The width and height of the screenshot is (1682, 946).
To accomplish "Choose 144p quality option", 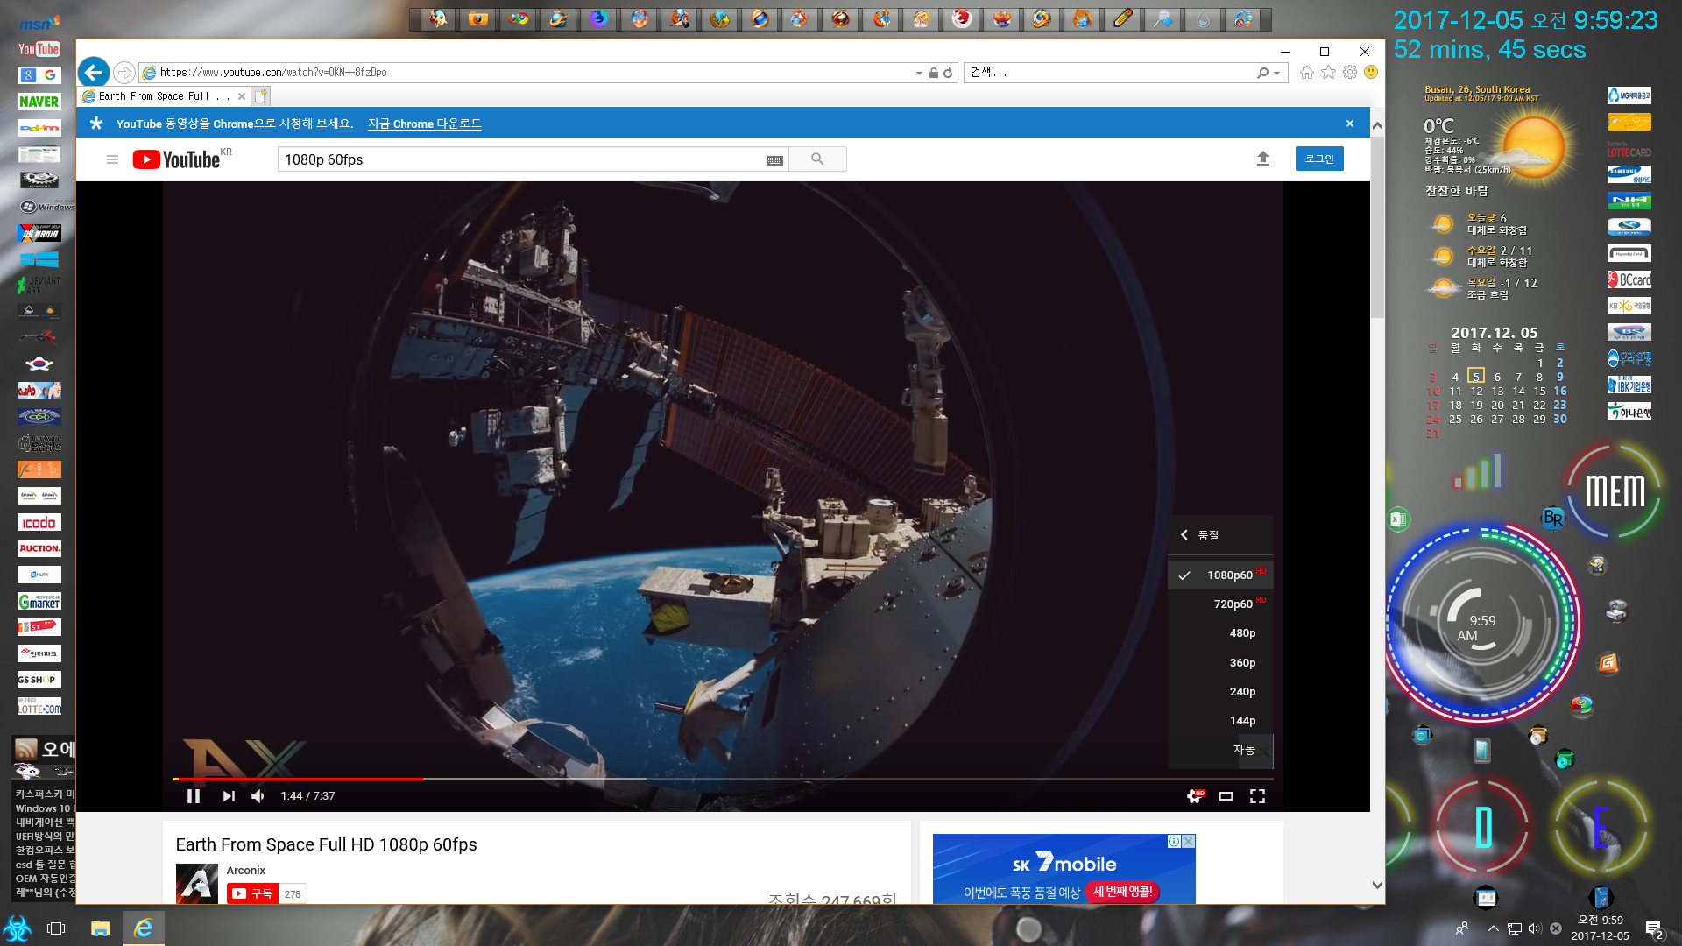I will [x=1220, y=721].
